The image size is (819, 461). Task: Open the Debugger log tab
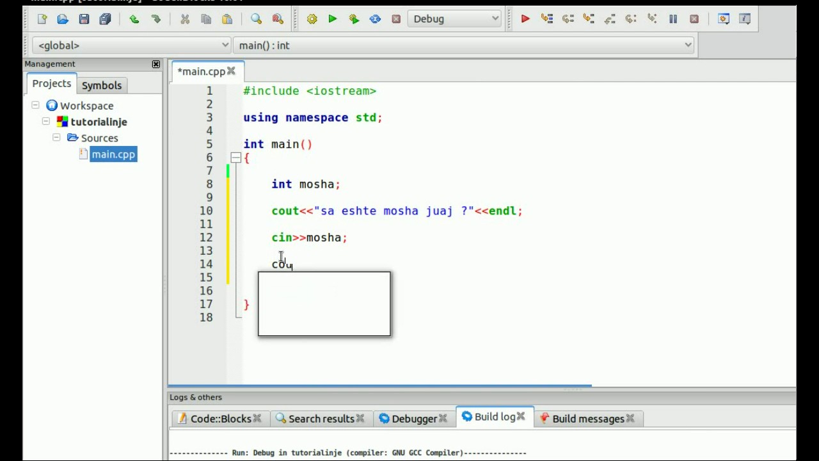click(414, 419)
